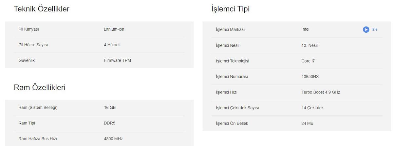Viewport: 393px width, 146px height.
Task: Select the 13. Nesil generation value
Action: [309, 45]
